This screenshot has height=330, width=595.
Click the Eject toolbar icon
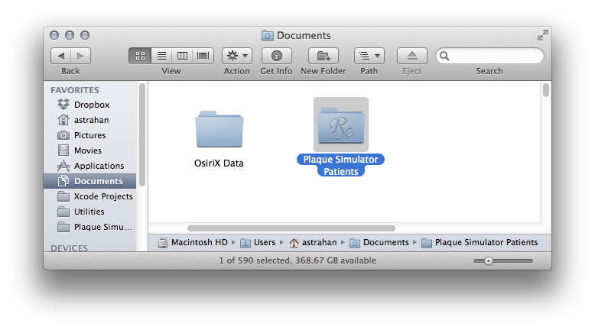[411, 56]
